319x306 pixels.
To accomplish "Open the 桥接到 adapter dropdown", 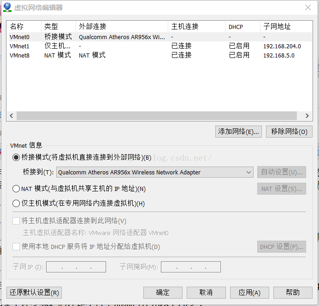I will pyautogui.click(x=155, y=173).
